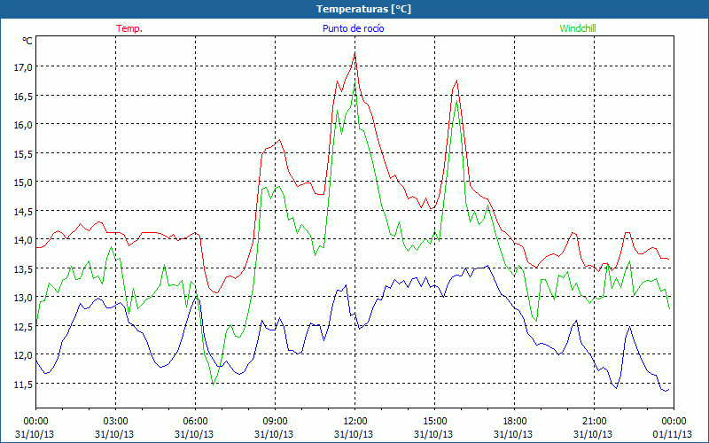Viewport: 709px width, 443px height.
Task: Click the 15,0 y-axis value label
Action: point(21,182)
